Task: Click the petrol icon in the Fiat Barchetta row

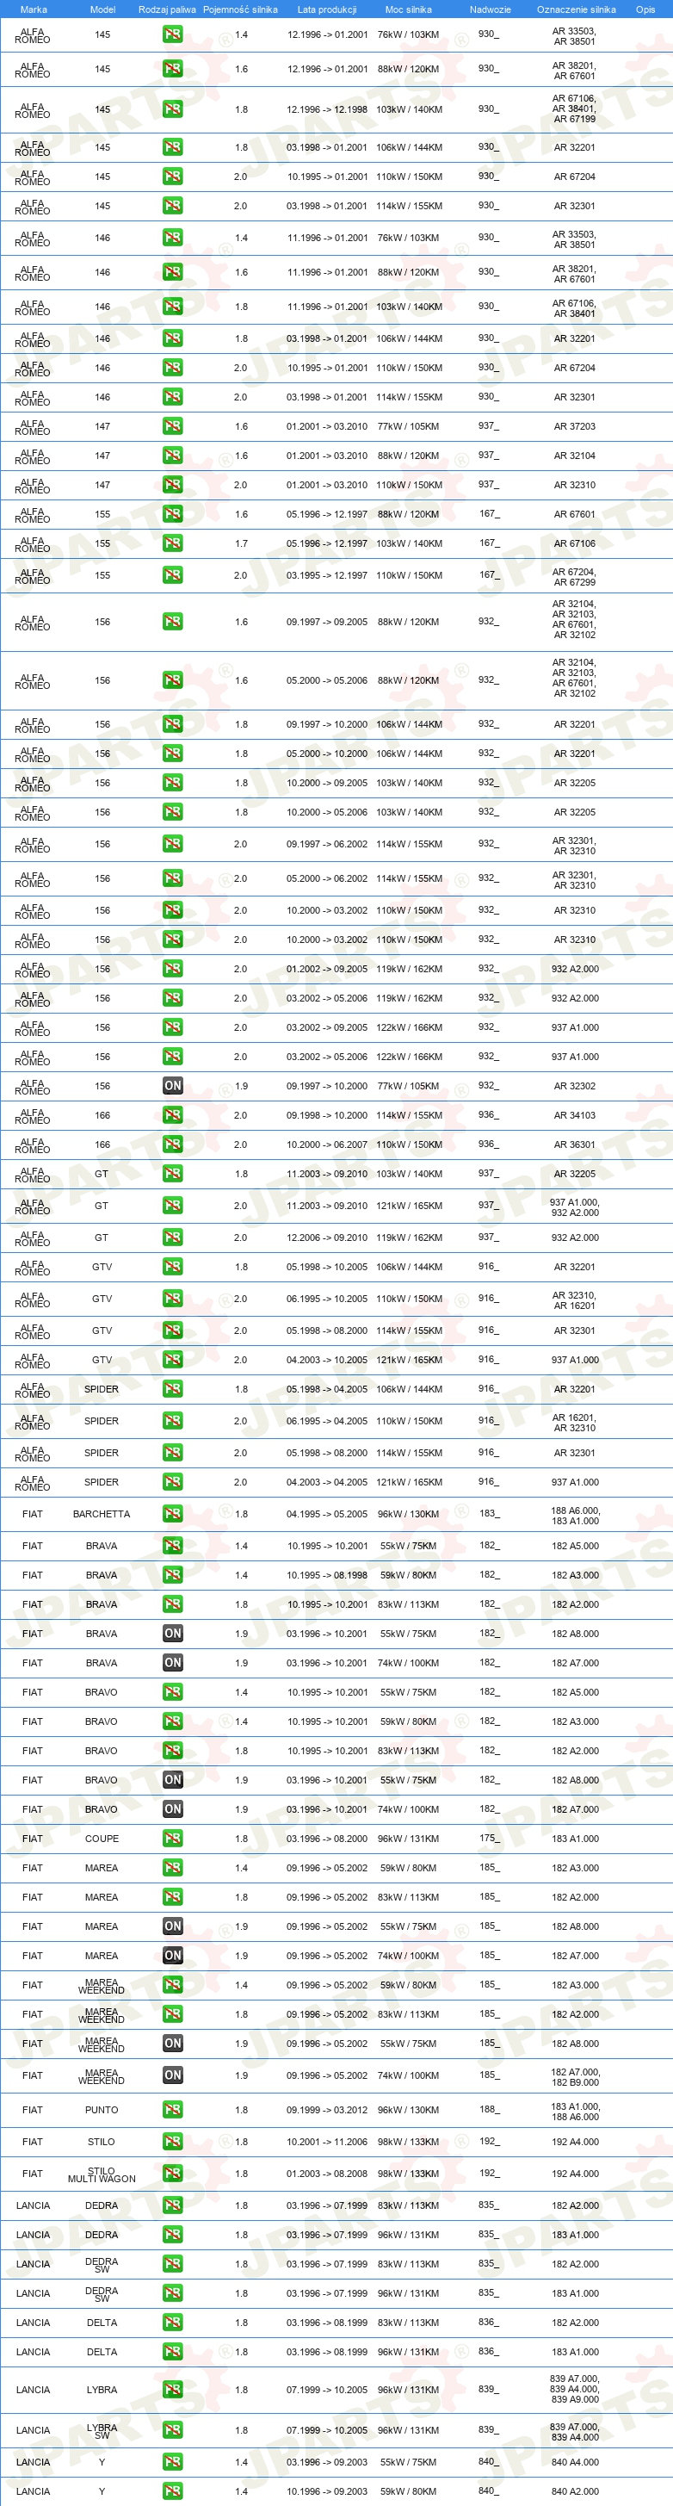Action: point(172,1514)
